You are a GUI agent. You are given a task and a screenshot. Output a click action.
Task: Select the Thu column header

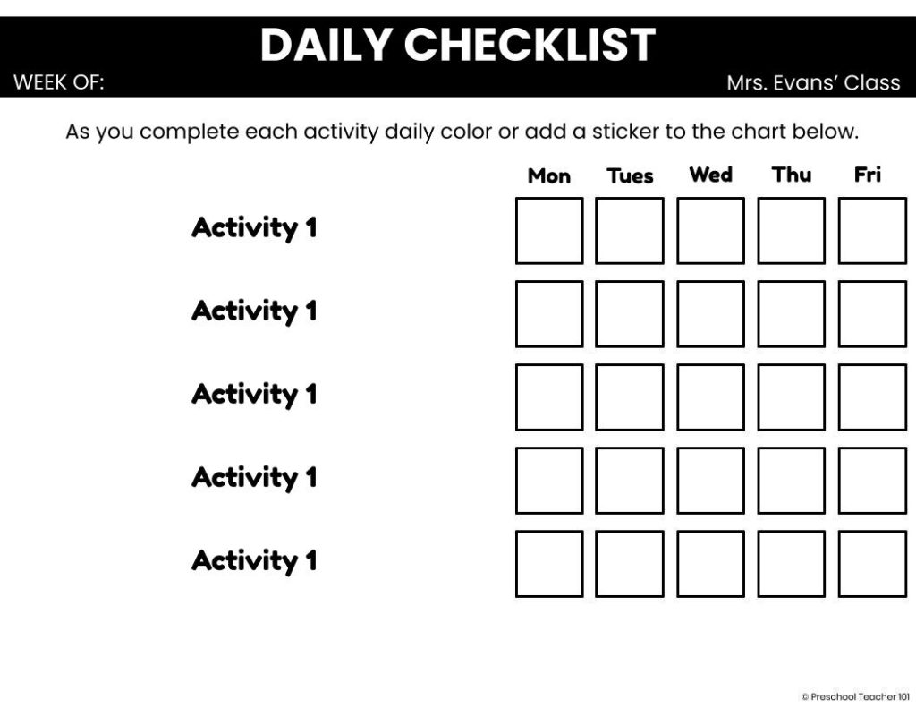point(792,175)
